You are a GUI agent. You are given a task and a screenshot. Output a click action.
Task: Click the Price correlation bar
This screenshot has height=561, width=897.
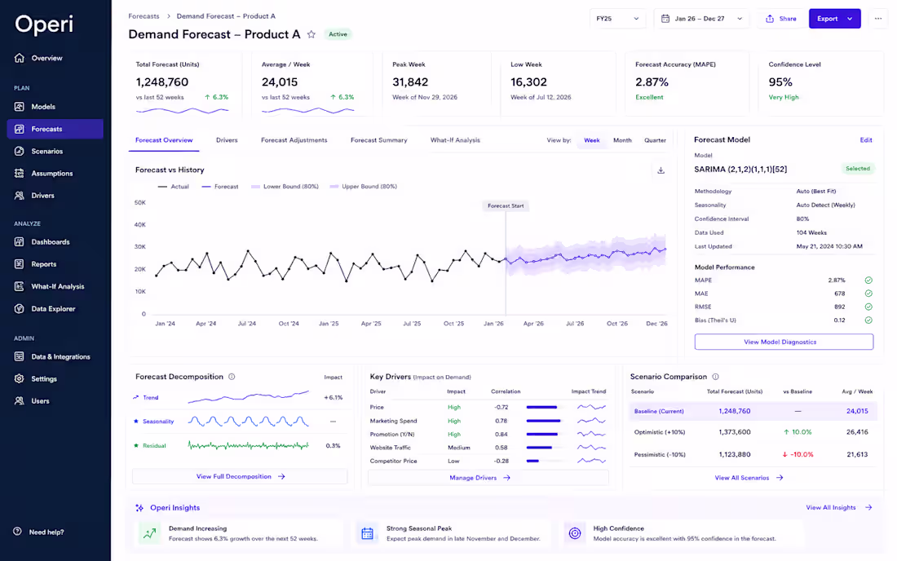[541, 407]
